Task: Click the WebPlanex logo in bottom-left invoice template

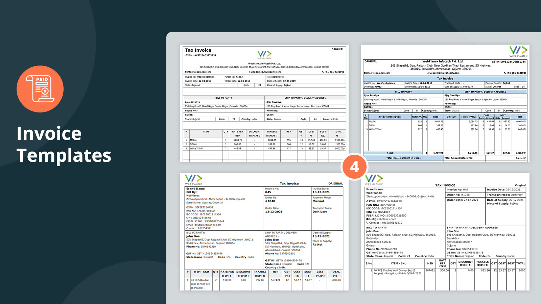Action: 193,180
